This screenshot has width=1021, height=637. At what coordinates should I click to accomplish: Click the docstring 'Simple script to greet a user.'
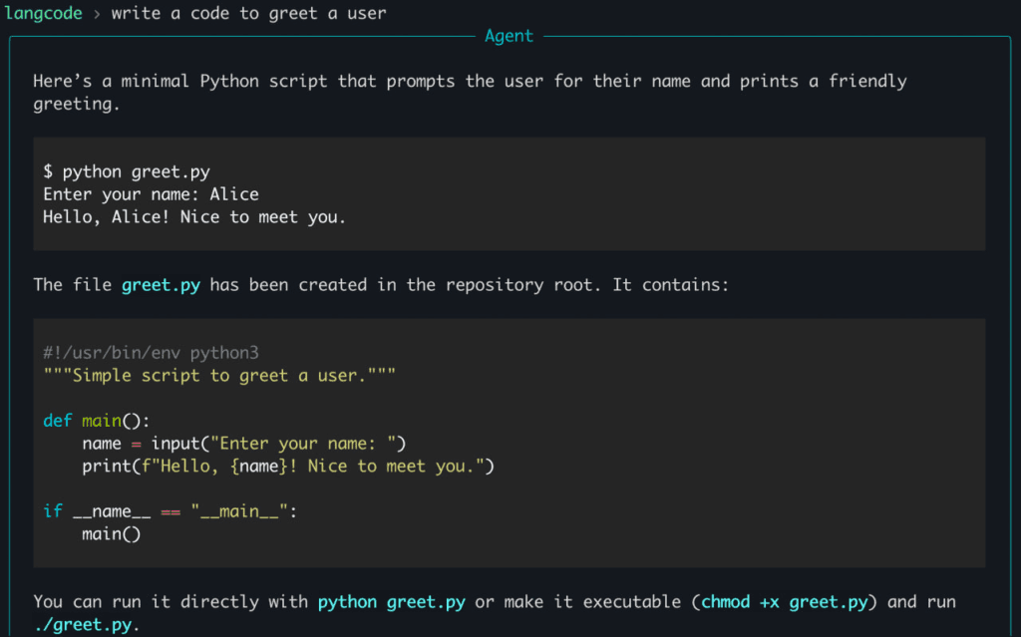tap(219, 376)
